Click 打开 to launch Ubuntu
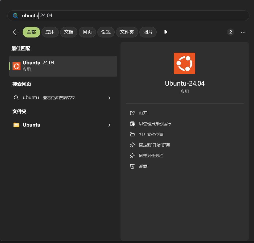 (143, 113)
